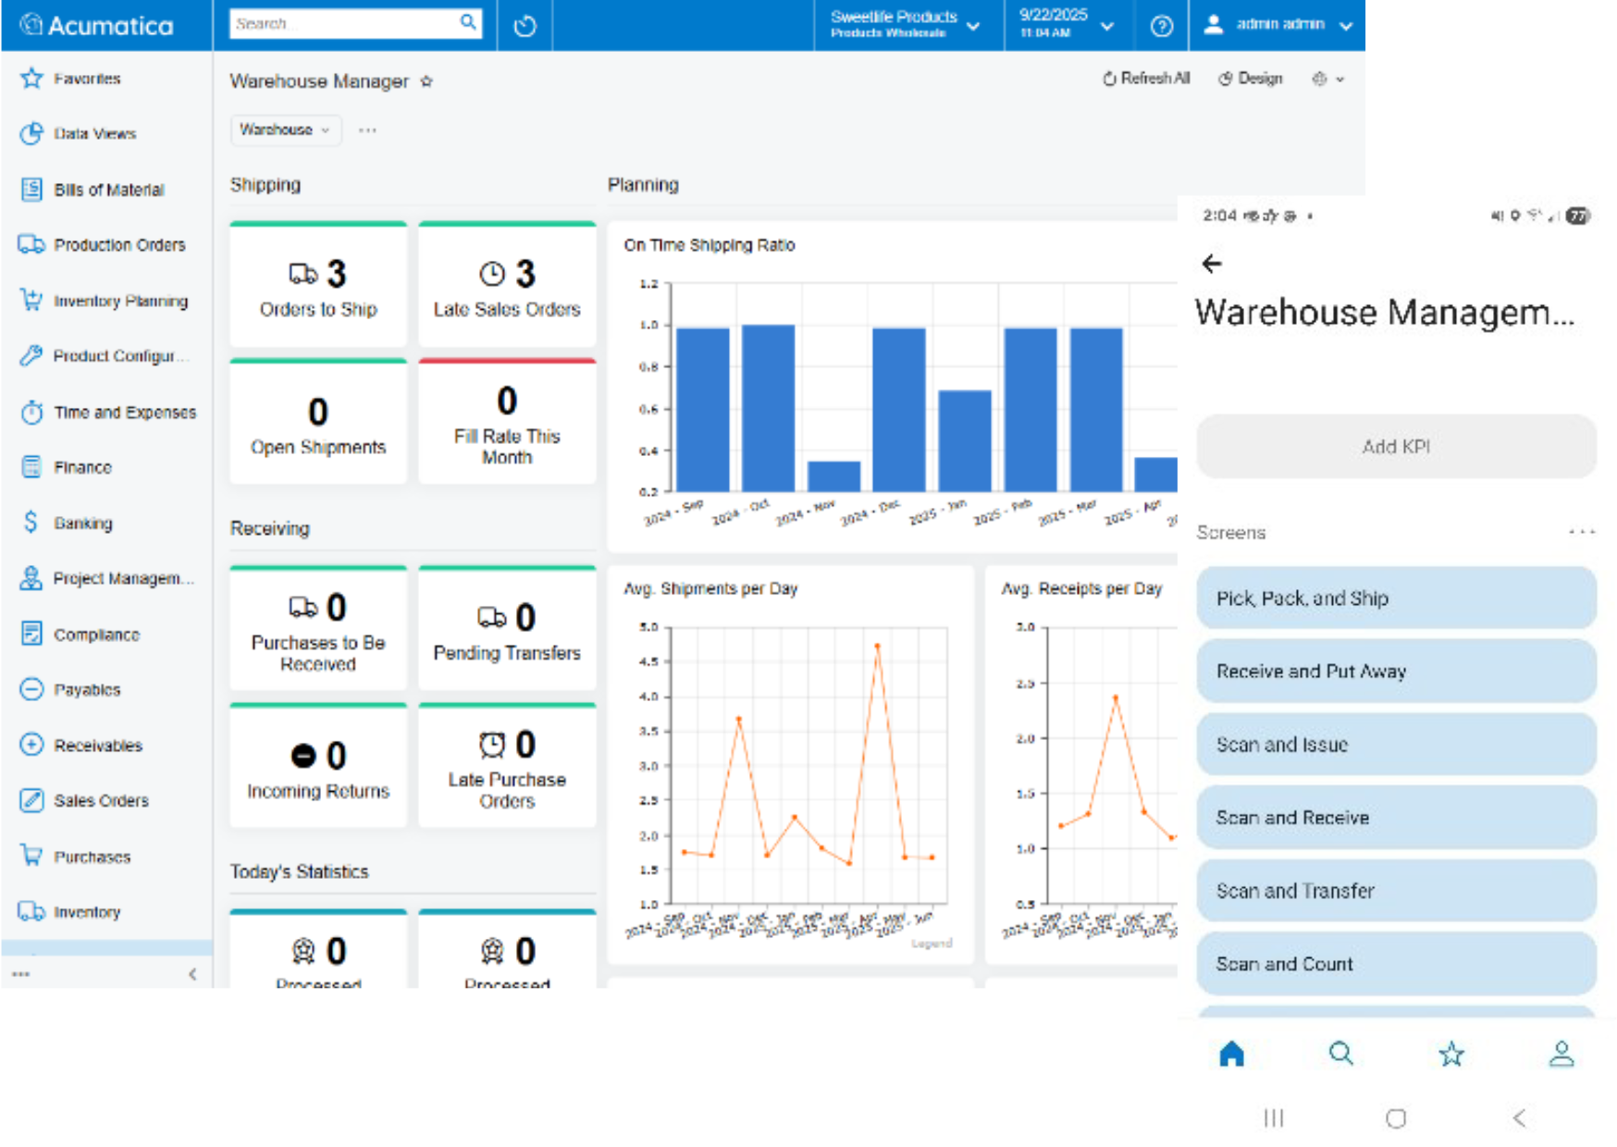Add Warehouse Manager to favorites via star
This screenshot has height=1147, width=1617.
426,81
